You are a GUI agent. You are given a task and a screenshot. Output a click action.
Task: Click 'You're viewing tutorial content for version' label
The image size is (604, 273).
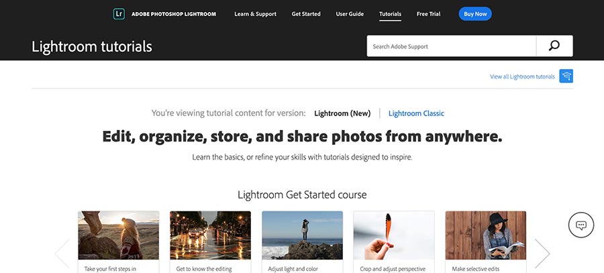tap(228, 113)
